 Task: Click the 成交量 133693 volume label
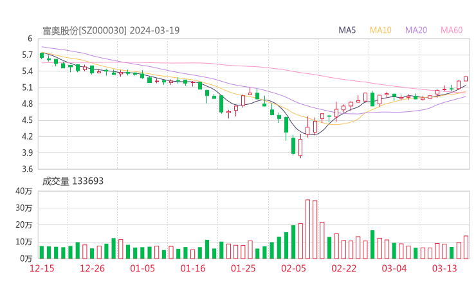pos(73,181)
